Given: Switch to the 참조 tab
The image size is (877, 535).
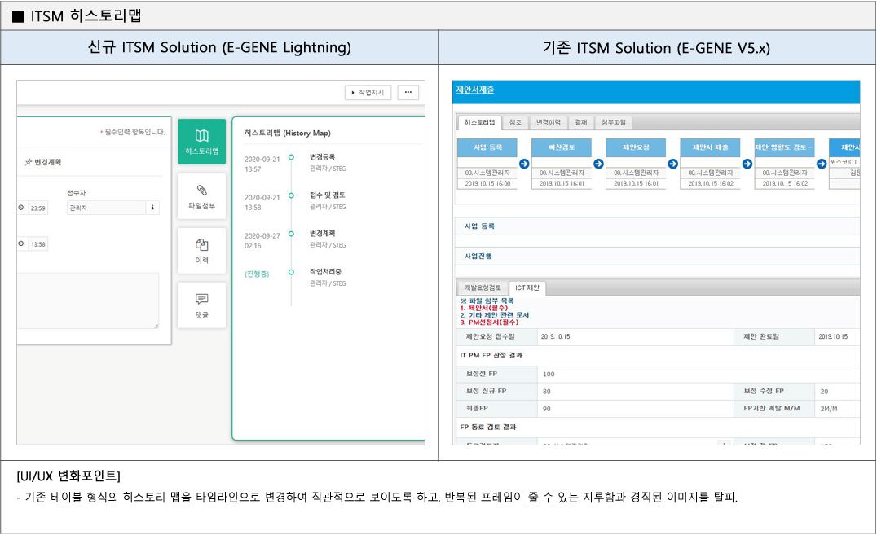Looking at the screenshot, I should point(515,123).
